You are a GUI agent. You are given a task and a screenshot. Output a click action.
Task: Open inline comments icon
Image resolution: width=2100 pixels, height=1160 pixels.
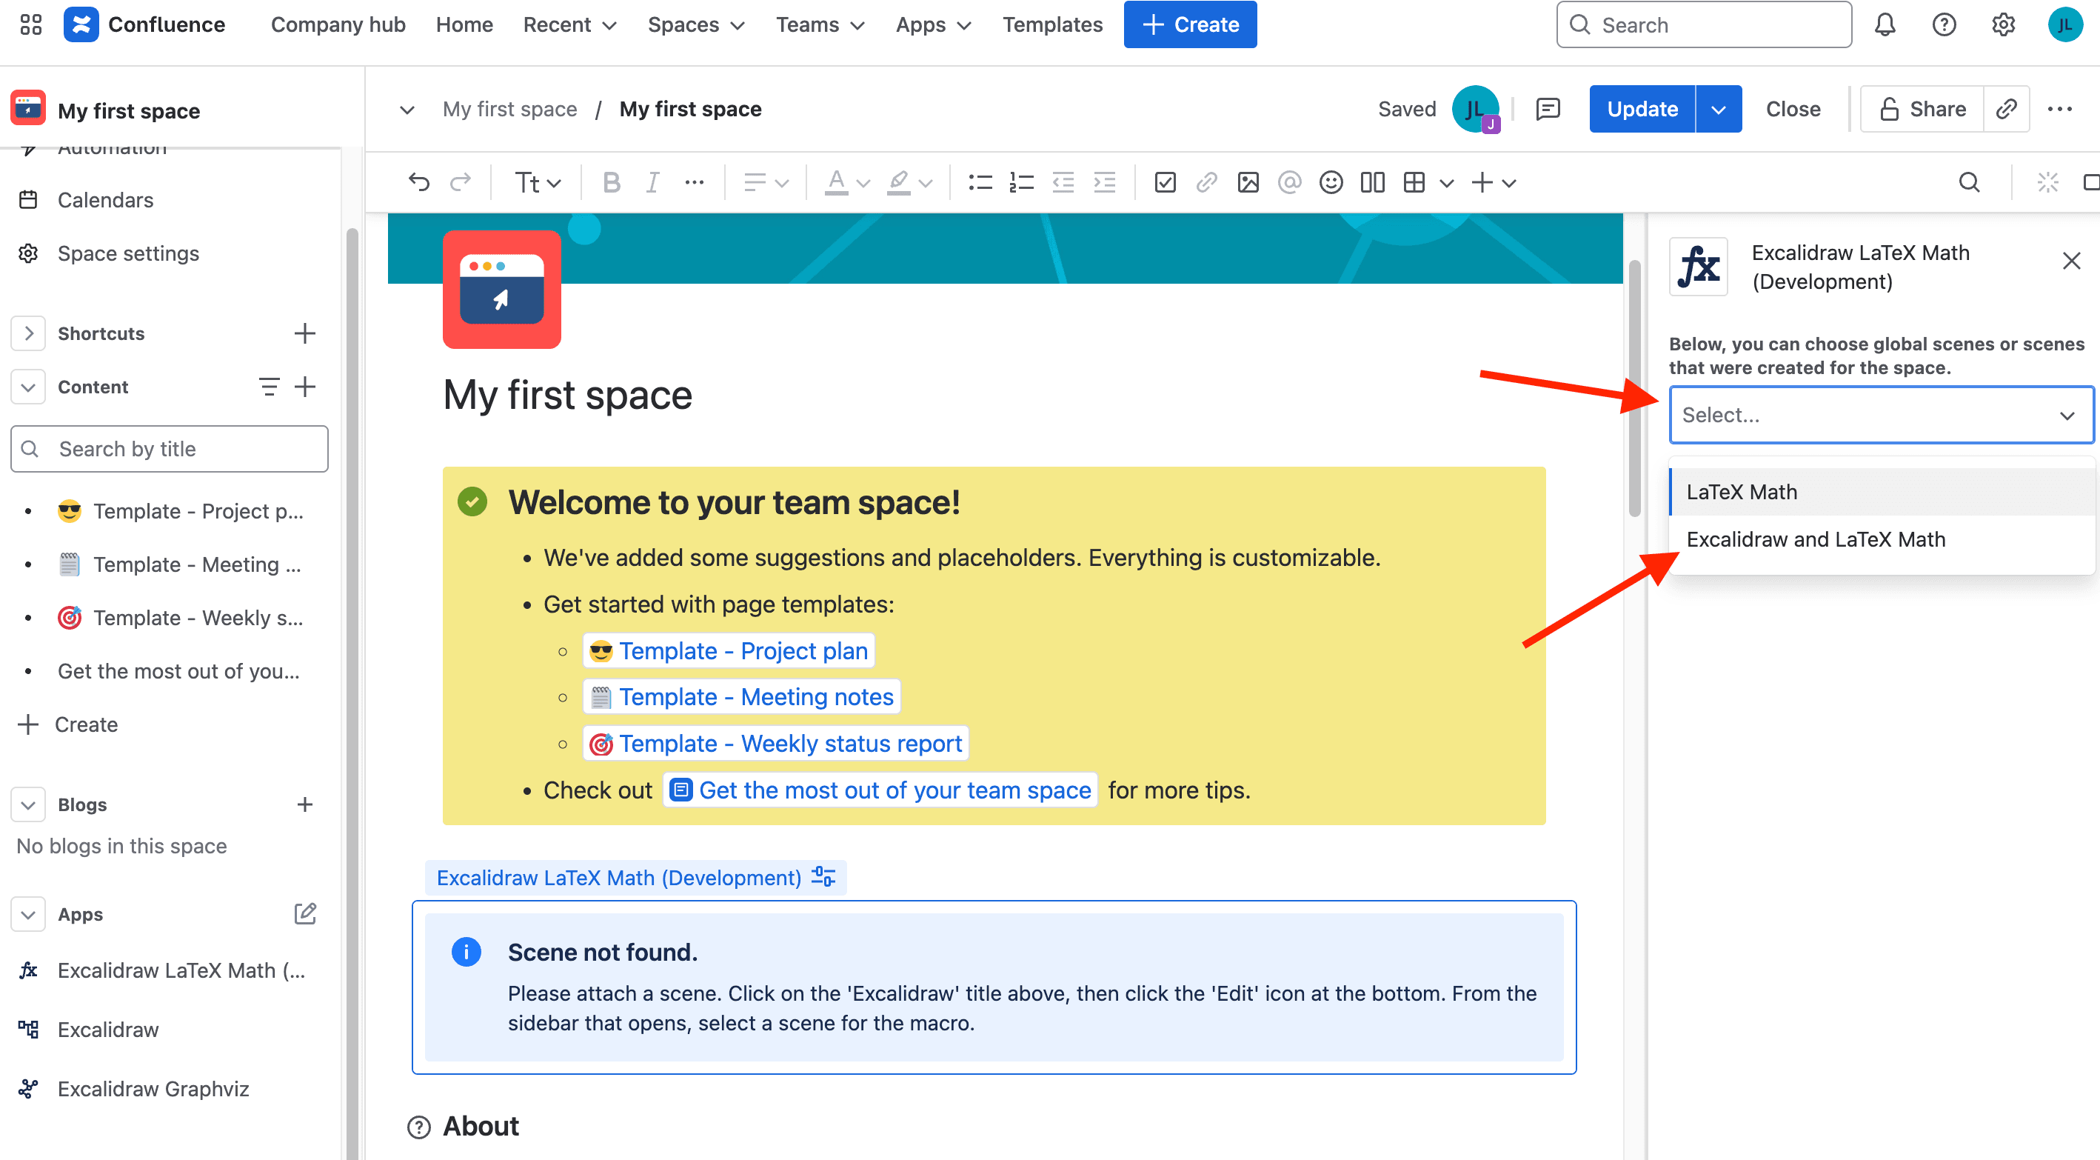click(1548, 108)
